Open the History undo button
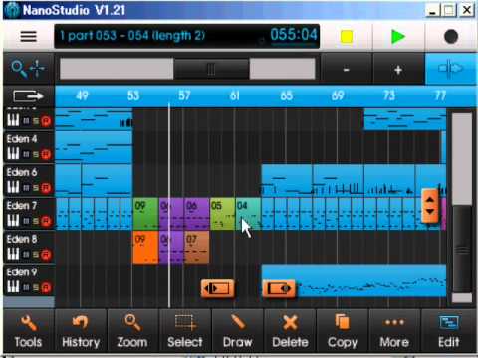The image size is (478, 358). tap(81, 331)
